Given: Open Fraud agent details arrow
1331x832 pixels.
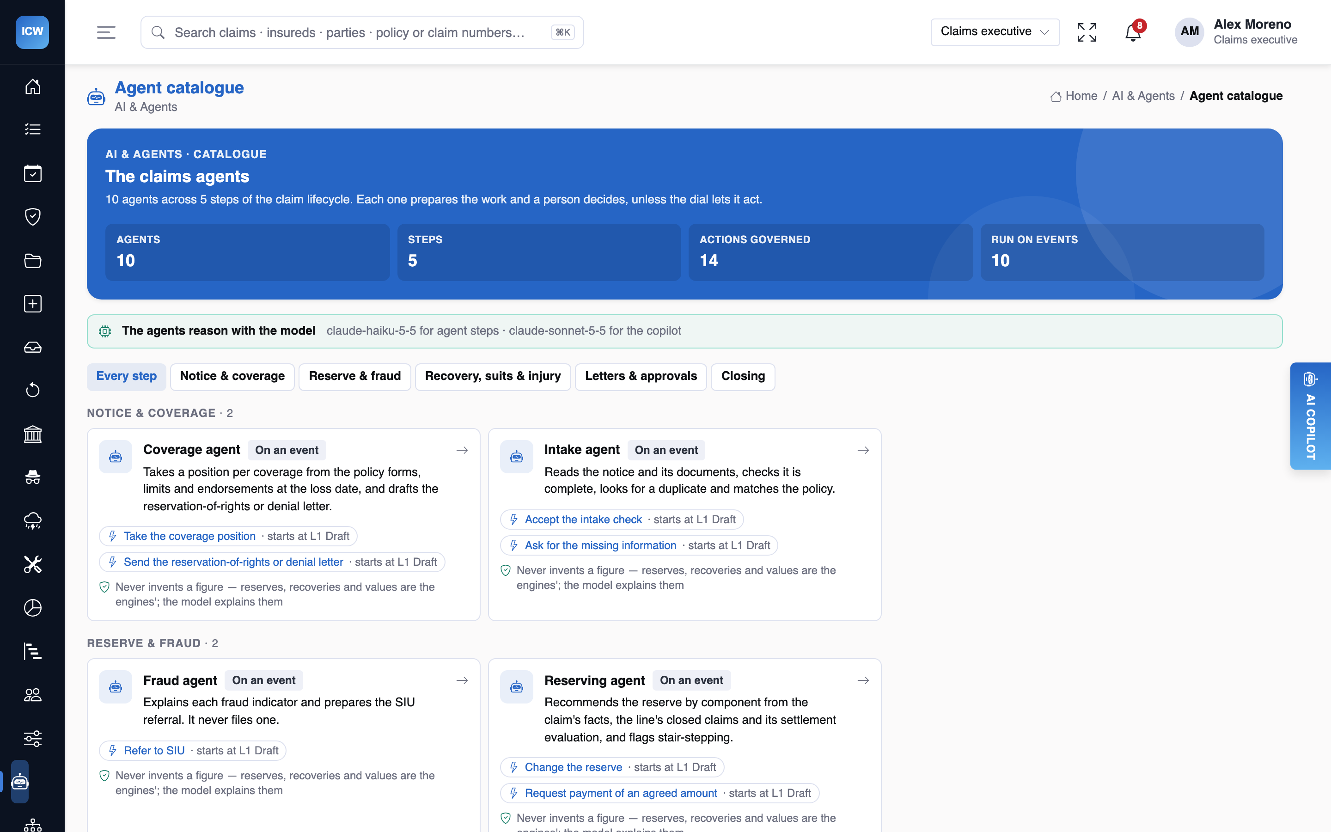Looking at the screenshot, I should pos(462,681).
